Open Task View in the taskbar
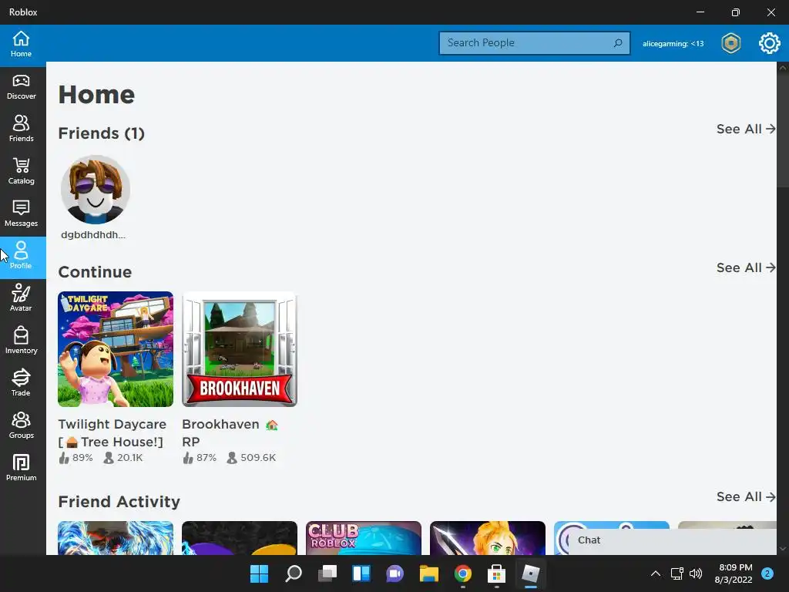Image resolution: width=789 pixels, height=592 pixels. click(x=327, y=573)
